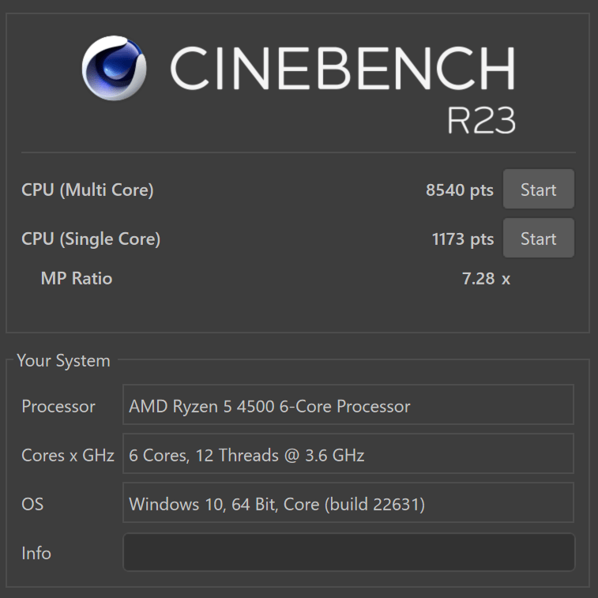Start the CPU Single Core benchmark
The image size is (598, 598).
539,239
